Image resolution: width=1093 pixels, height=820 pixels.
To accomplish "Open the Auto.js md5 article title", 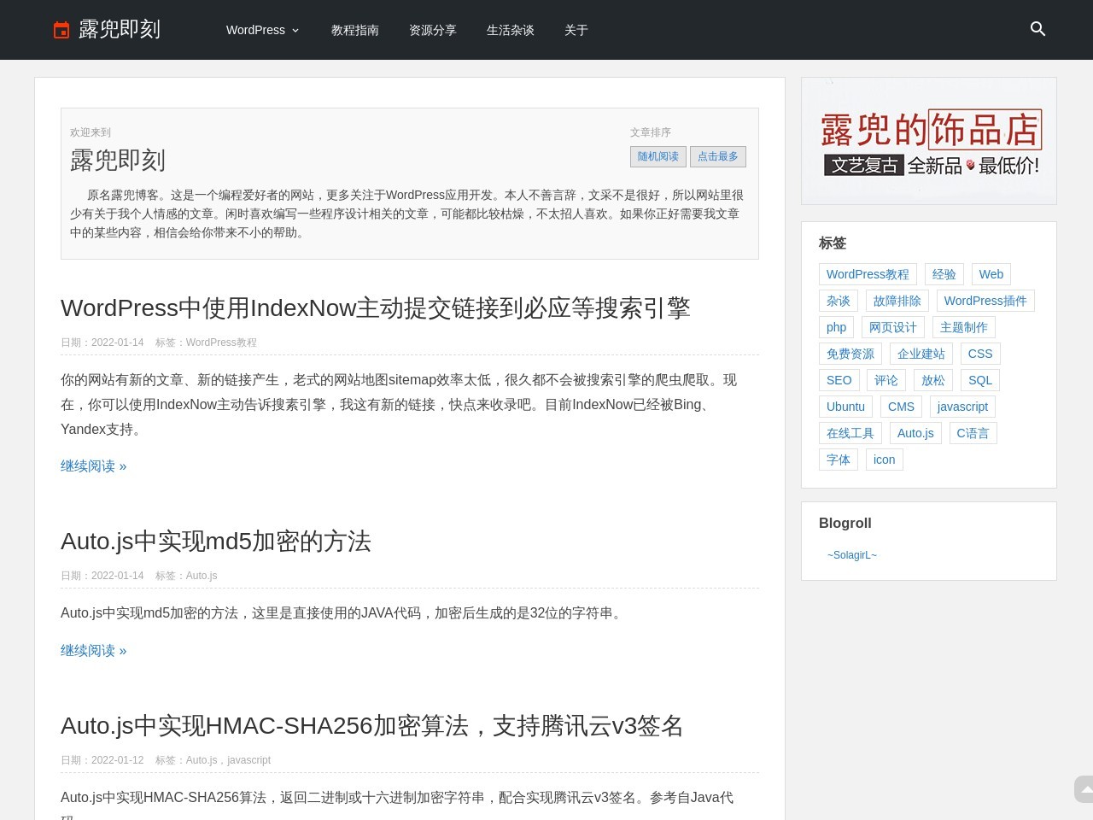I will [215, 541].
